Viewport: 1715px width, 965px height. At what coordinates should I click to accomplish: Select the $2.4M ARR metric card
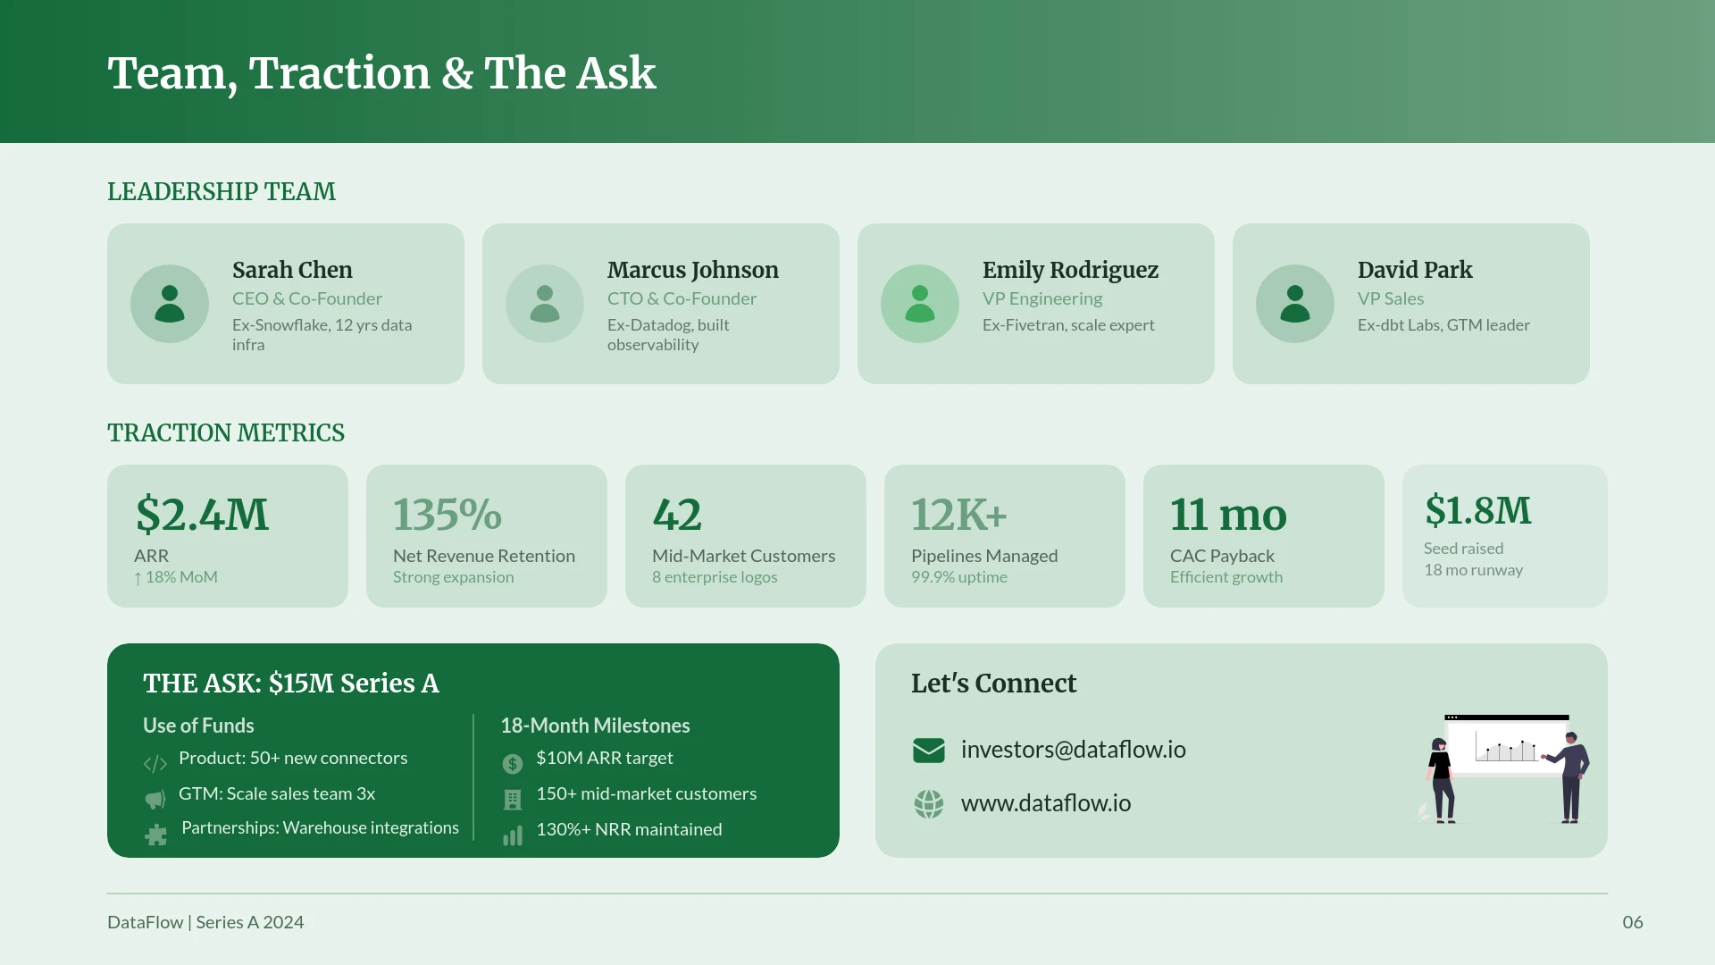[x=228, y=536]
